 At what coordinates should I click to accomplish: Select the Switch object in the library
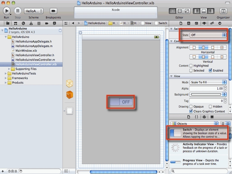point(198,133)
